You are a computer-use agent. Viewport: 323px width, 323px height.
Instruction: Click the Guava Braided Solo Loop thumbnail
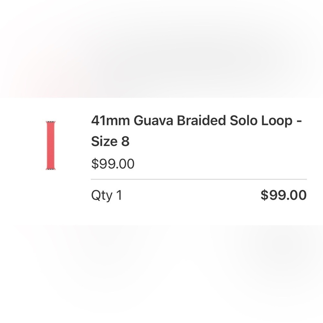click(51, 145)
